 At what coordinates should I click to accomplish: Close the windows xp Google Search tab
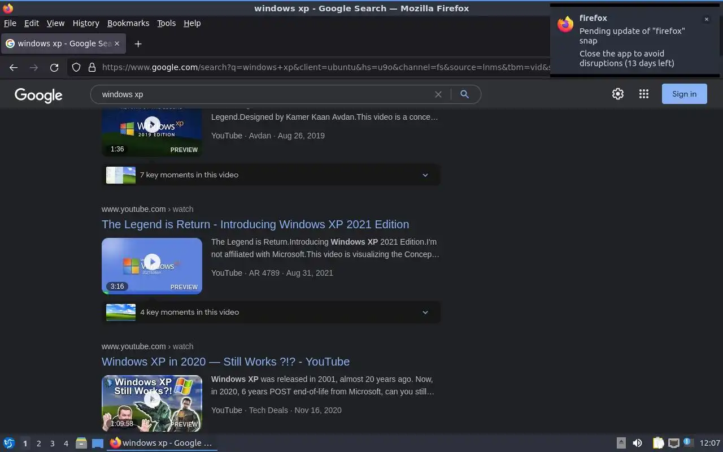click(x=117, y=44)
